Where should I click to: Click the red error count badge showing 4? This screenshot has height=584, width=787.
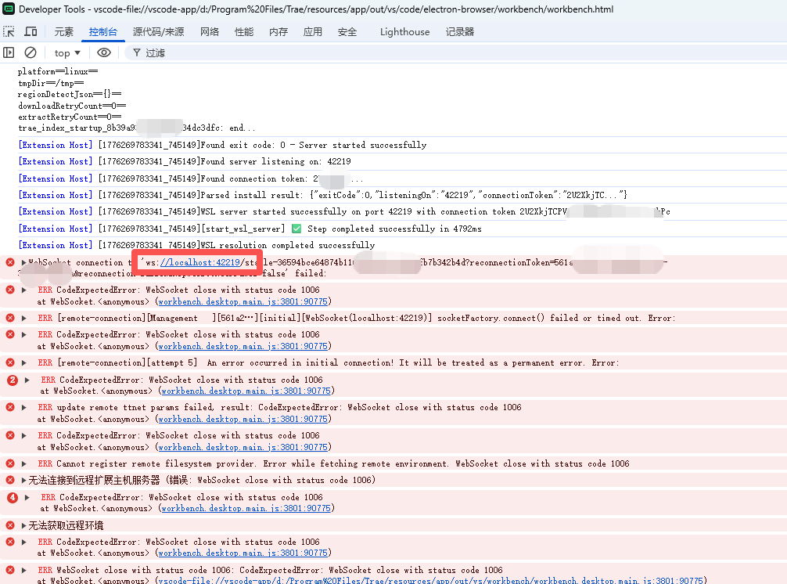click(12, 498)
